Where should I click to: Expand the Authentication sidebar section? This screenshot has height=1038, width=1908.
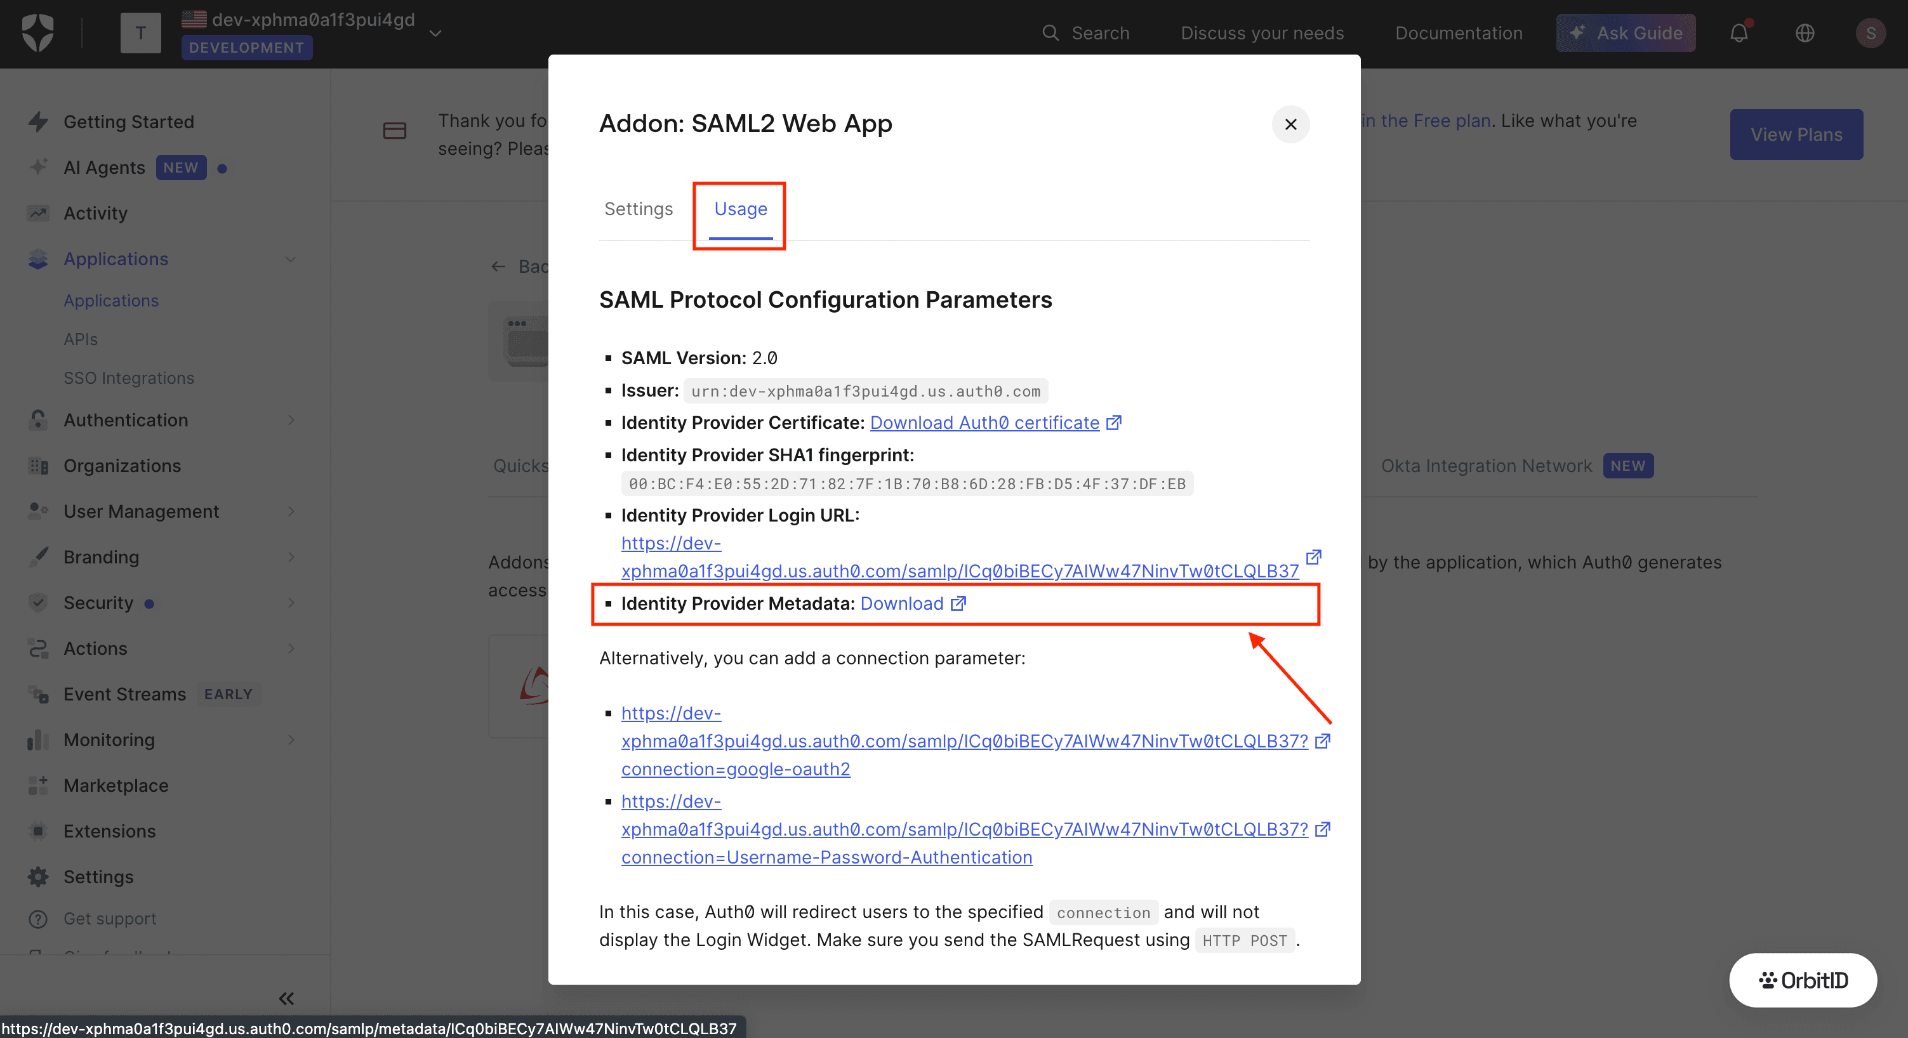(x=290, y=420)
